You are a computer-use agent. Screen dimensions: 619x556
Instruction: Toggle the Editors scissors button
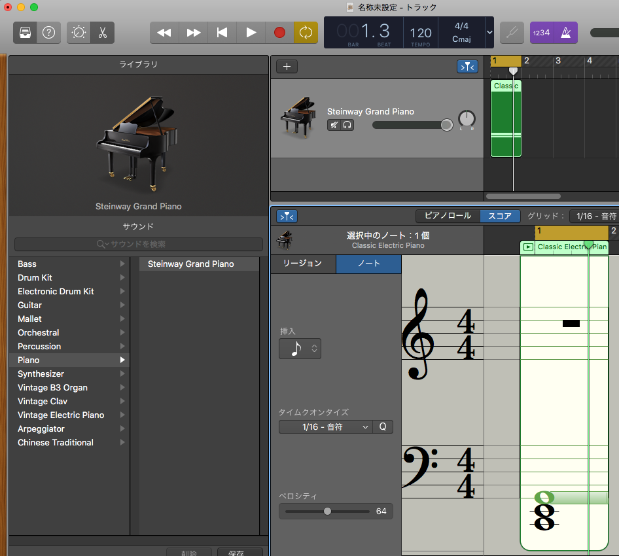coord(103,32)
